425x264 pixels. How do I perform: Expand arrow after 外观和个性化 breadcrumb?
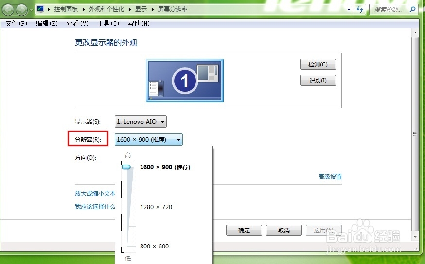click(129, 10)
